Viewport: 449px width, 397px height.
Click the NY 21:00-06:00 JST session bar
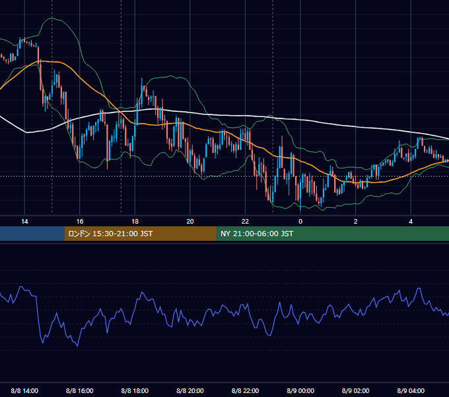coord(332,234)
